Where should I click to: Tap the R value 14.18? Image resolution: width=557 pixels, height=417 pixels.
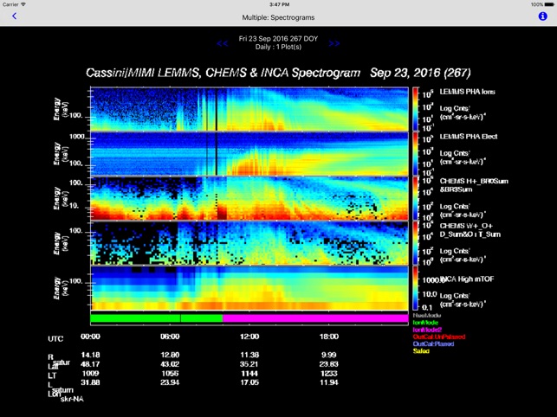tap(90, 355)
